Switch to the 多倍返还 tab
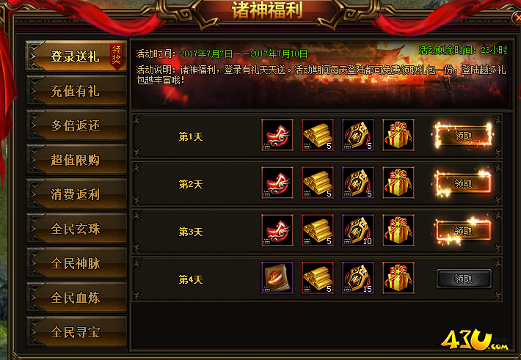The width and height of the screenshot is (521, 360). pos(76,125)
